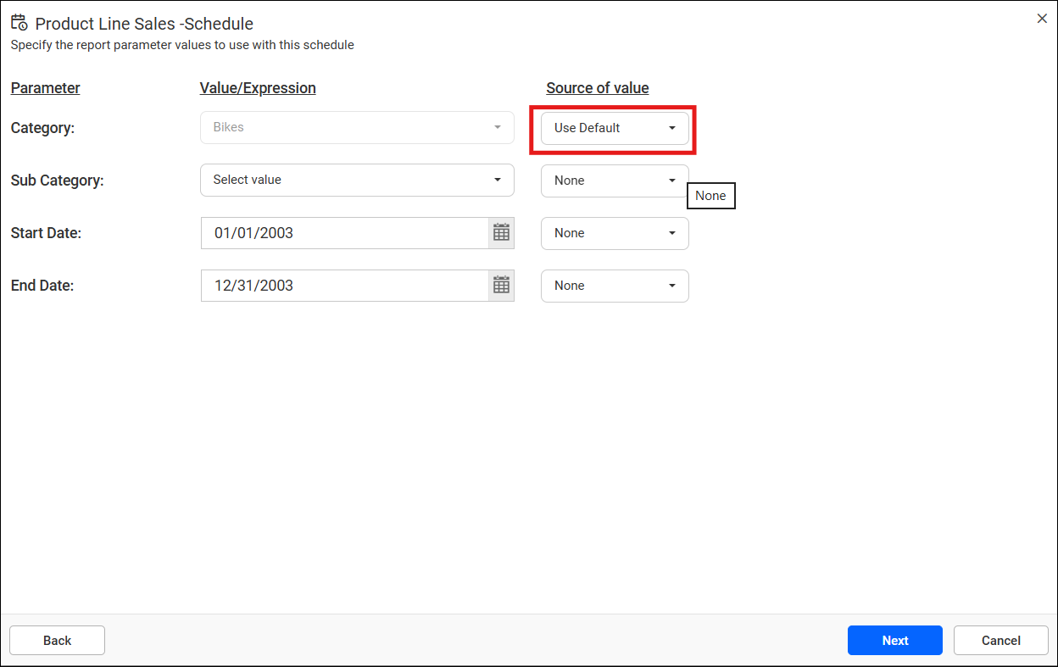Image resolution: width=1058 pixels, height=667 pixels.
Task: Click the 'Value/Expression' column header
Action: click(258, 88)
